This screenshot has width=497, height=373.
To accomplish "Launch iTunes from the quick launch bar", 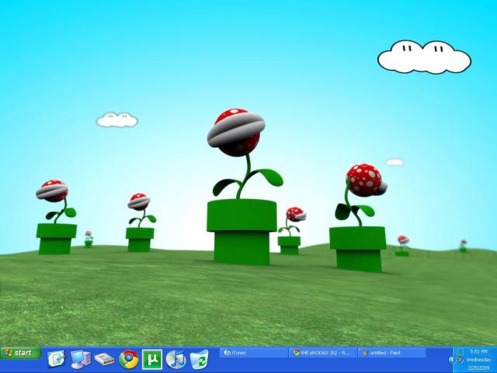I will pos(176,359).
